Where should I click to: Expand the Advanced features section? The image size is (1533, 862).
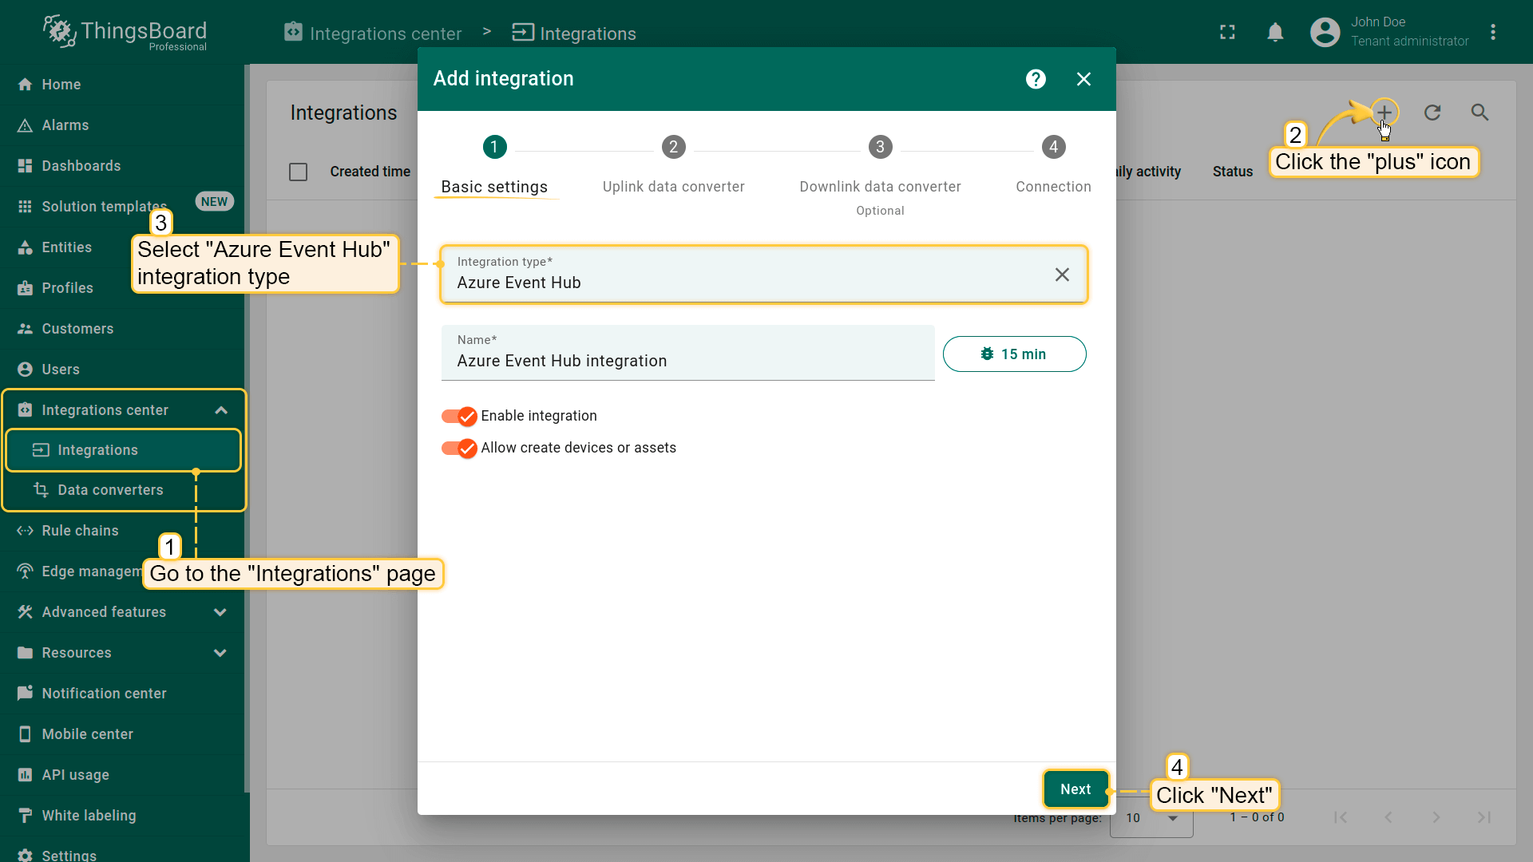pyautogui.click(x=220, y=612)
